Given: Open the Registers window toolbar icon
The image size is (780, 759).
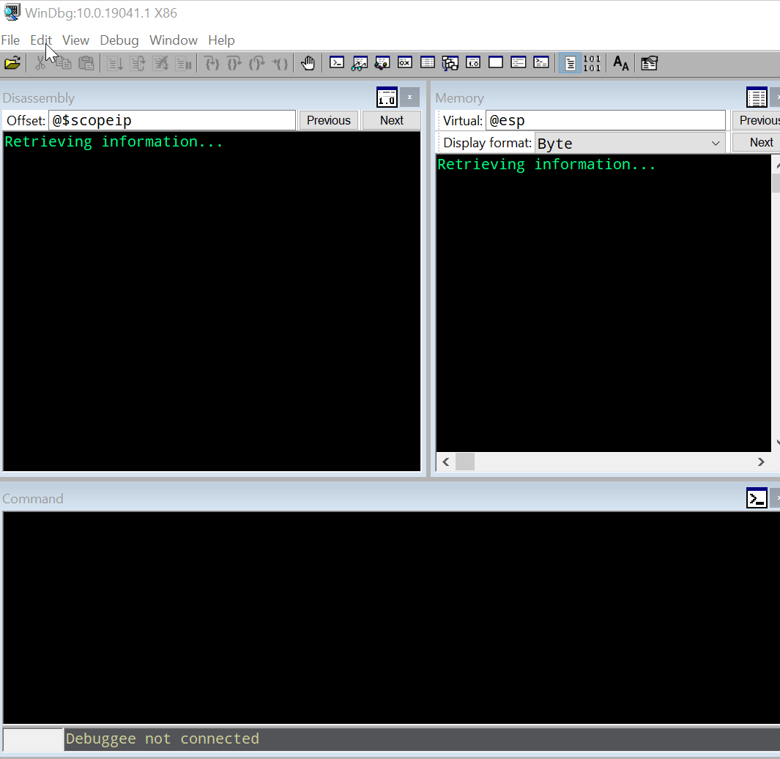Looking at the screenshot, I should coord(405,63).
